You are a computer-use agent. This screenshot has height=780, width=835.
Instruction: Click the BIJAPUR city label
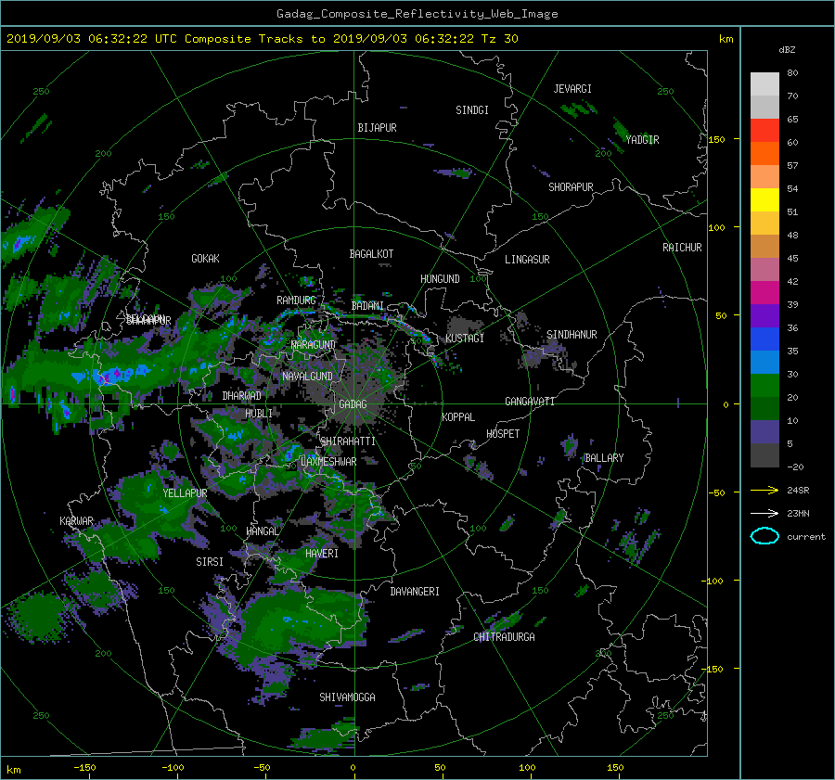377,128
